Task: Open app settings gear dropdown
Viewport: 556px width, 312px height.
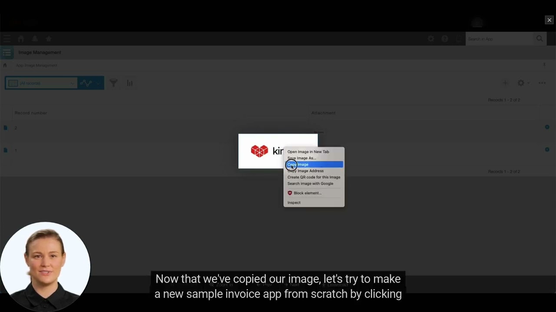Action: [x=523, y=83]
